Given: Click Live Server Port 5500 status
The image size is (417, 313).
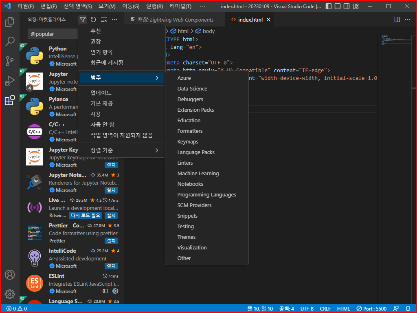Looking at the screenshot, I should click(x=372, y=309).
